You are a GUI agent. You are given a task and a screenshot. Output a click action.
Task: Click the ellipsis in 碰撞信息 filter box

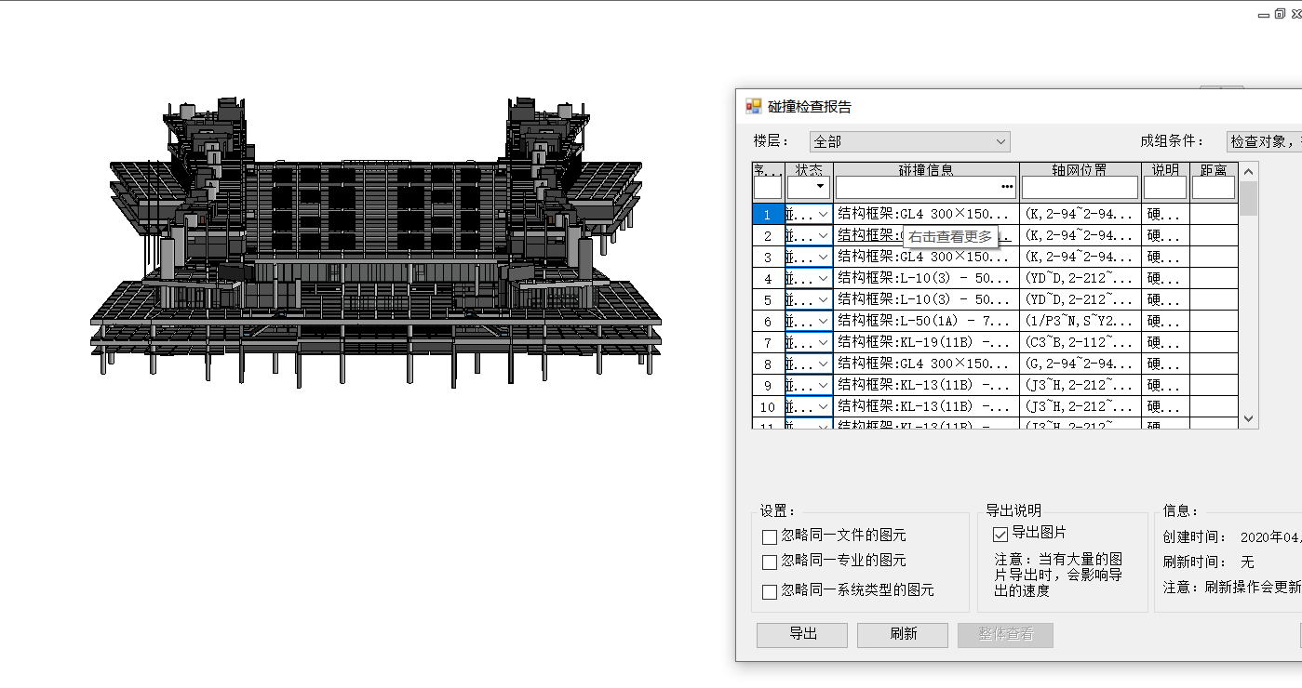tap(1007, 187)
